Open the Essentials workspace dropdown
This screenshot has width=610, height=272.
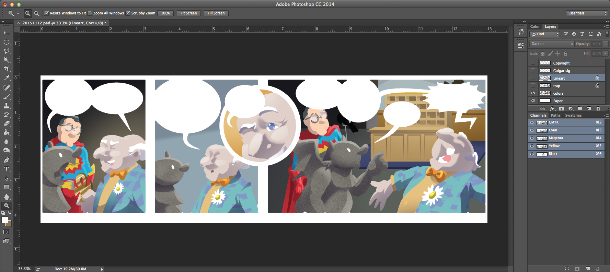tap(587, 13)
